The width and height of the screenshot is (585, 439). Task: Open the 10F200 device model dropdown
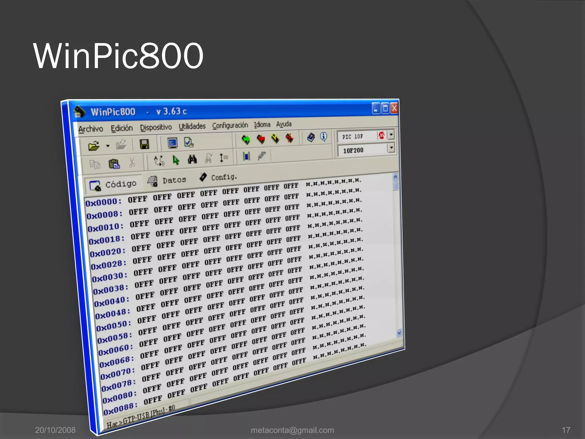391,148
